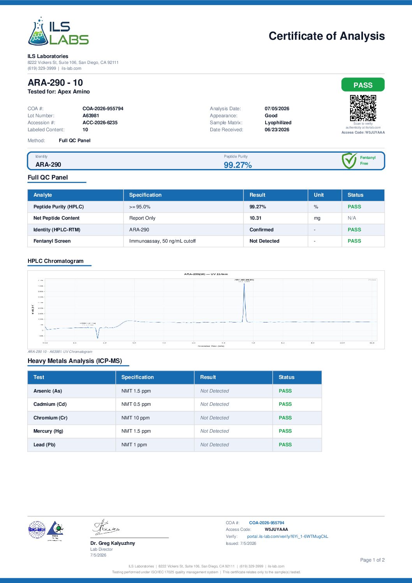Click Analysis Date value 07/05/2026
The width and height of the screenshot is (412, 583).
(277, 109)
